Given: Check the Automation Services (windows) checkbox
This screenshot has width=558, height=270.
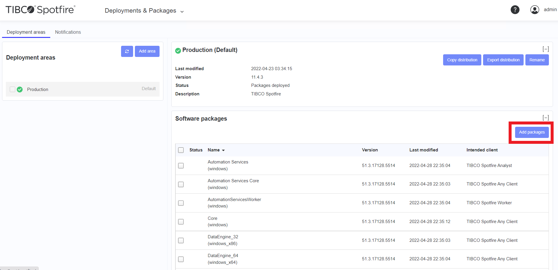Looking at the screenshot, I should [x=181, y=166].
